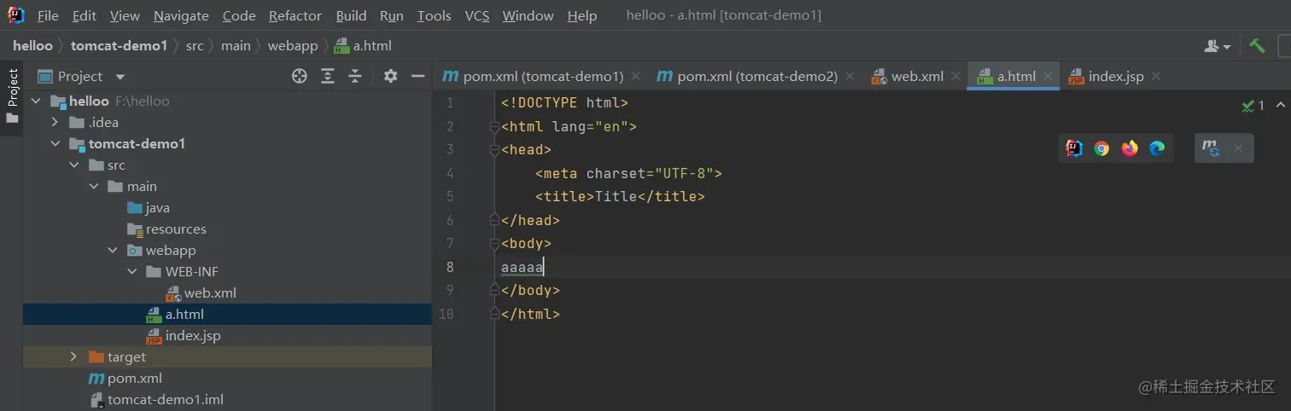Click the aaaaa text on line 8
The height and width of the screenshot is (411, 1291).
coord(523,267)
